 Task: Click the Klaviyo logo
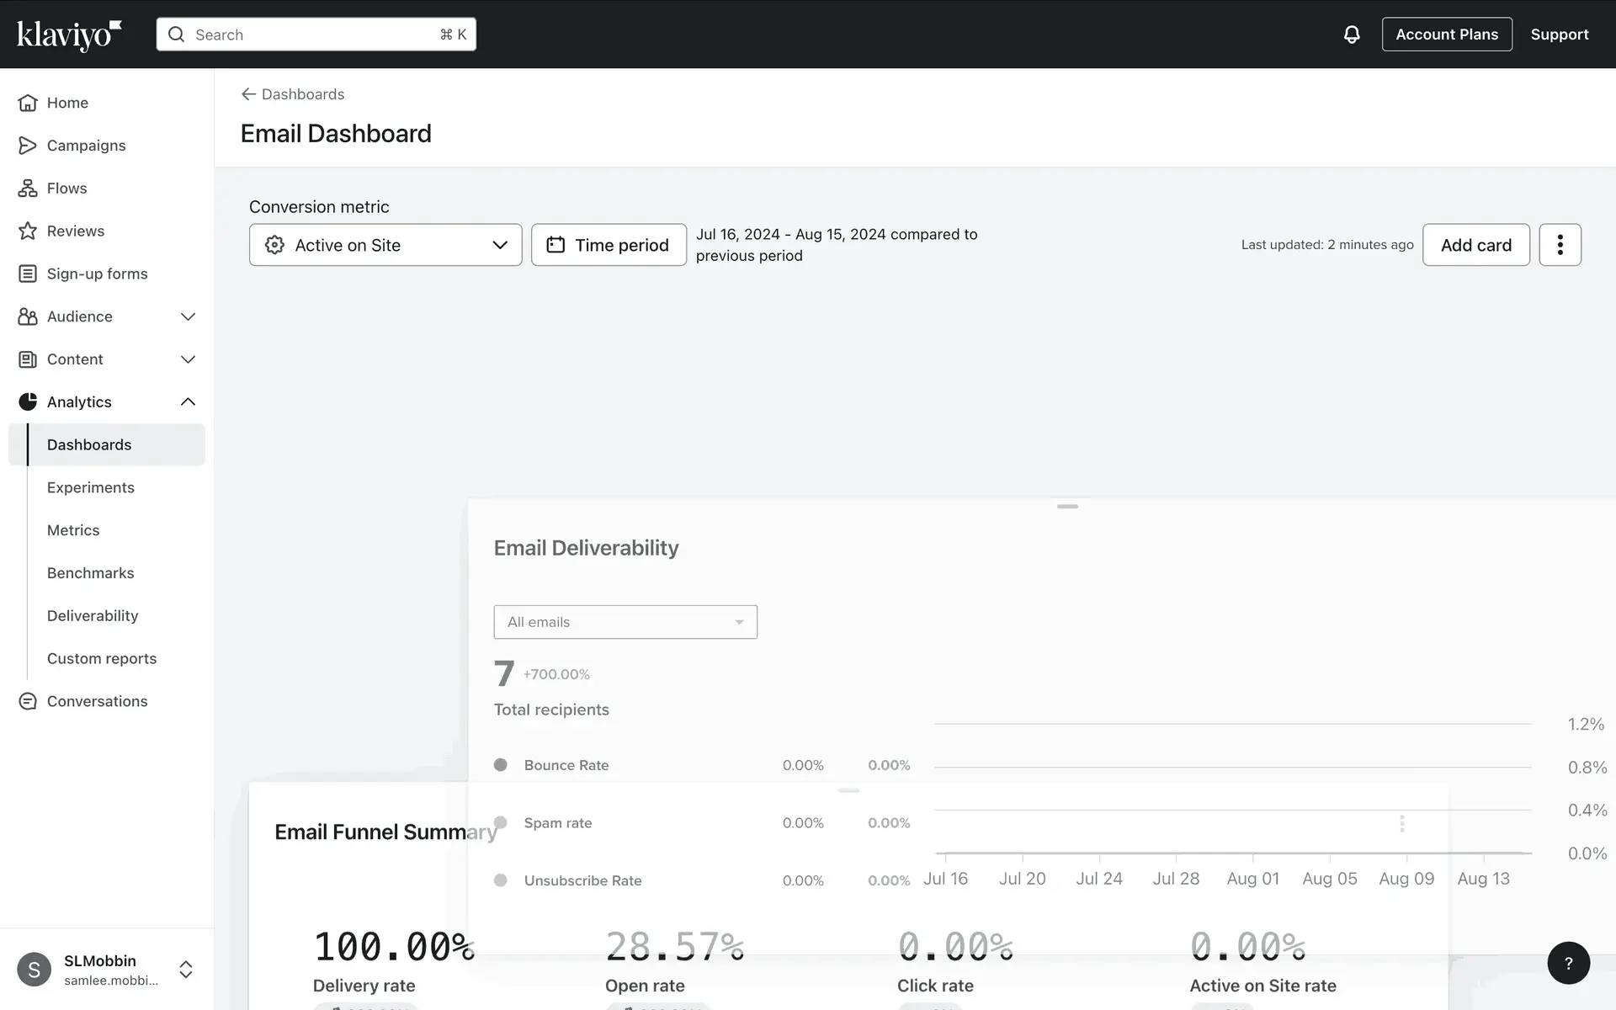(69, 35)
